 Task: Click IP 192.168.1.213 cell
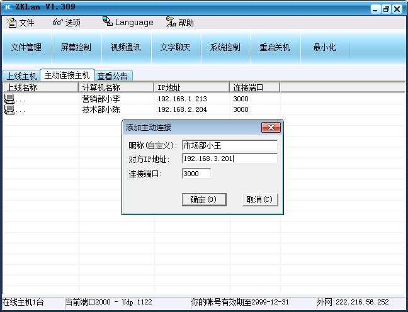(x=182, y=99)
